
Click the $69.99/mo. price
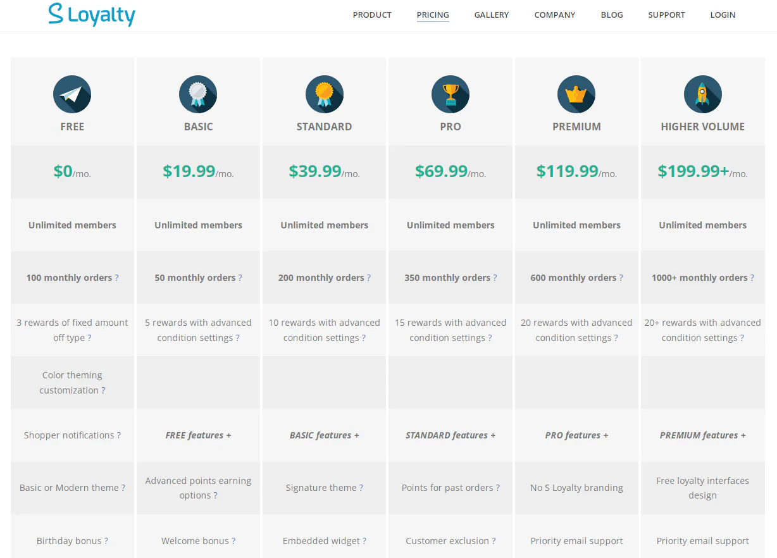451,171
